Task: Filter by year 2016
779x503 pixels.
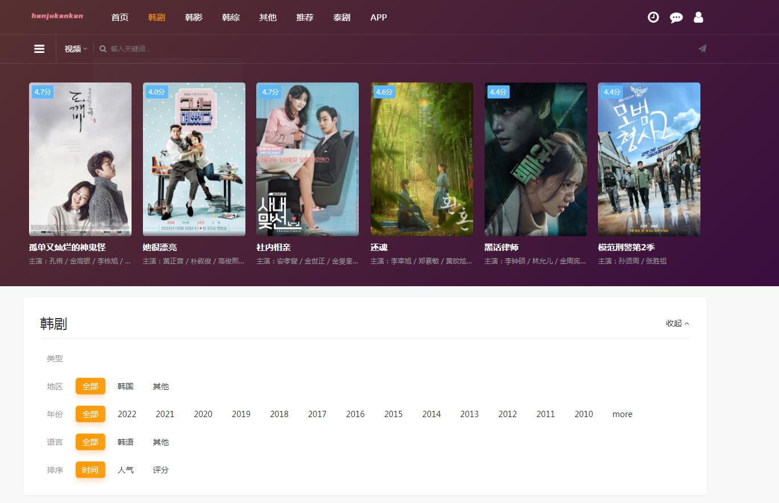Action: [x=355, y=414]
